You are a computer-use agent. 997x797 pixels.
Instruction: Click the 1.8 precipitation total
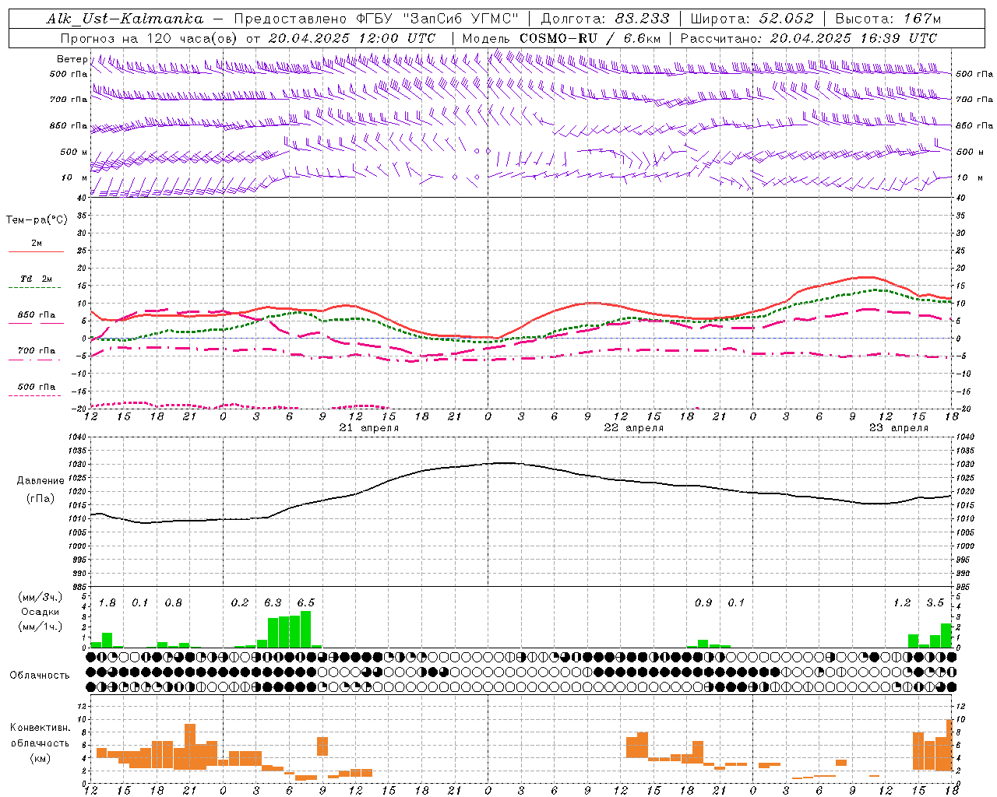click(107, 603)
